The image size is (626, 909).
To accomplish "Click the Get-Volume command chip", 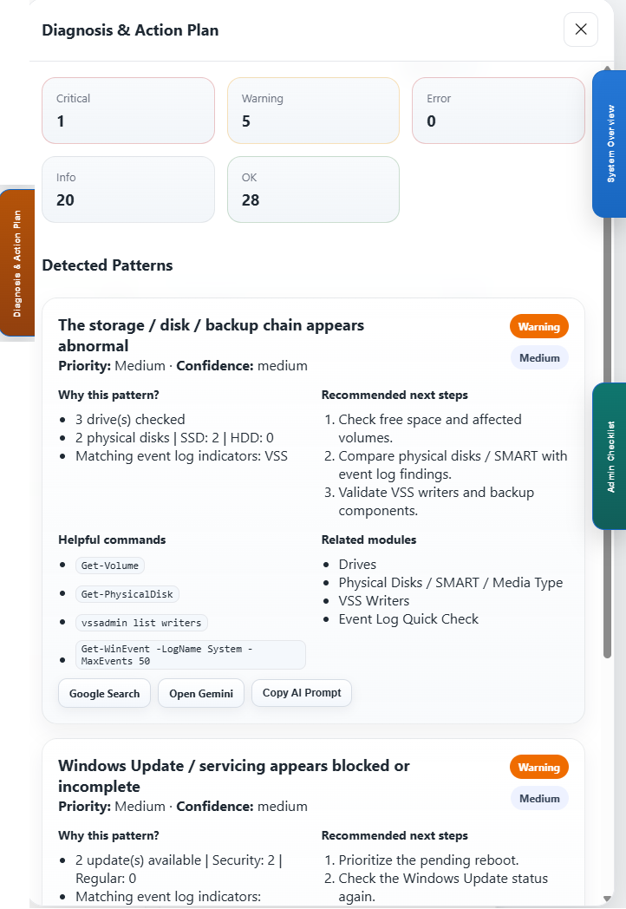I will pyautogui.click(x=110, y=566).
